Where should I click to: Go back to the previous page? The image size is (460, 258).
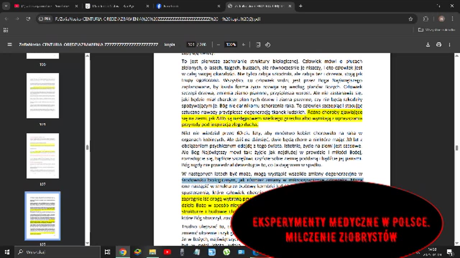pos(6,19)
